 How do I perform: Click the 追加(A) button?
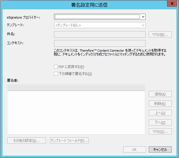click(x=160, y=94)
